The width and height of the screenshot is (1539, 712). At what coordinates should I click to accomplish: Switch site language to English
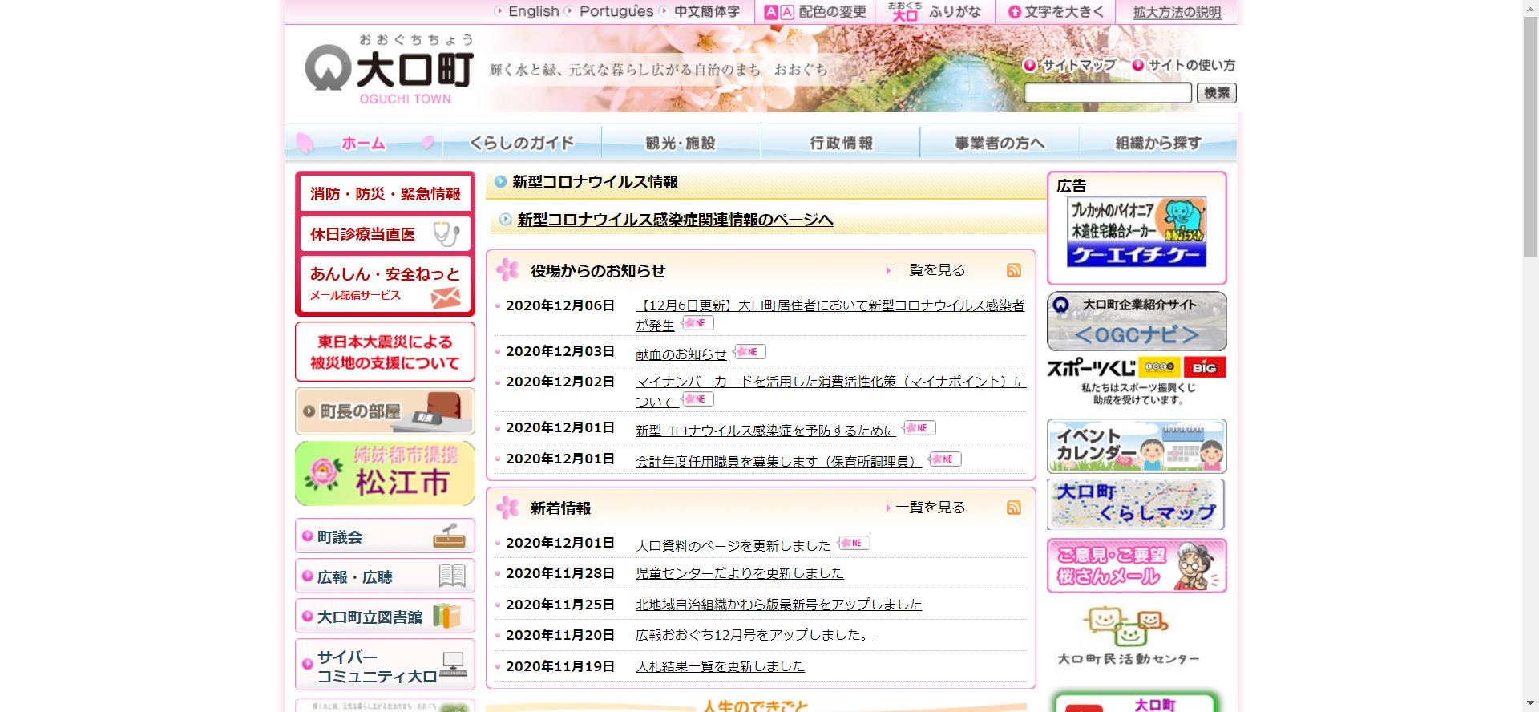527,11
